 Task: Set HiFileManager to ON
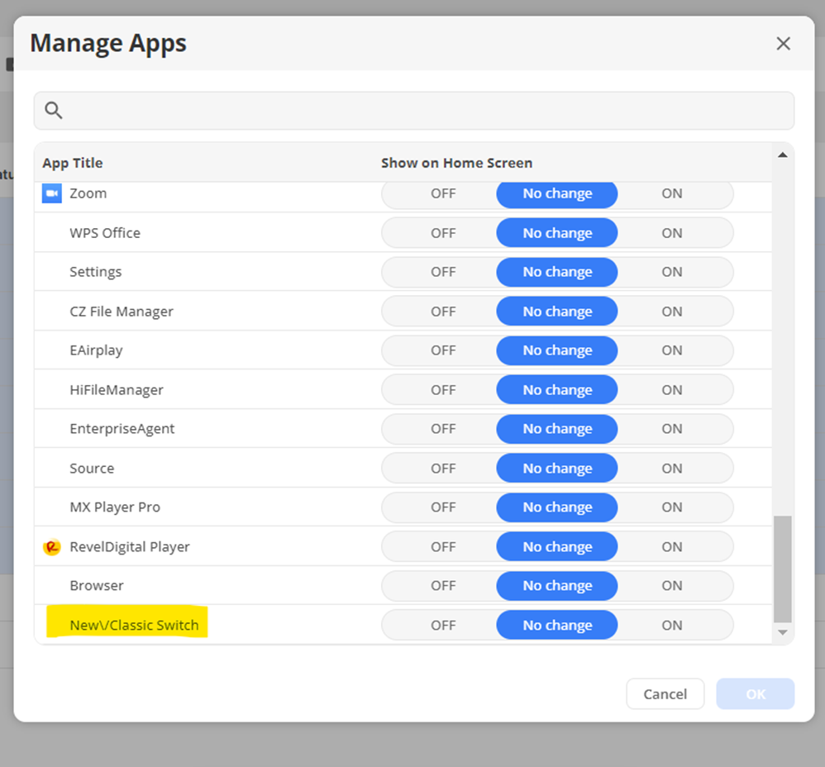672,390
